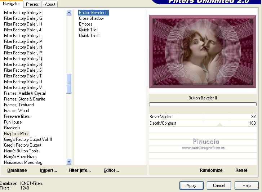The height and width of the screenshot is (192, 262).
Task: Select Filter Factory Gallery J category
Action: pyautogui.click(x=23, y=30)
